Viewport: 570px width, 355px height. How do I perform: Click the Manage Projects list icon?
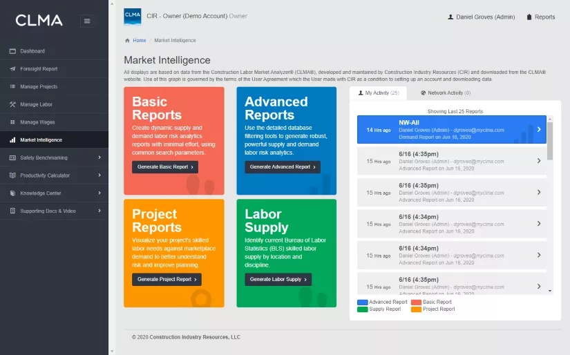[12, 86]
